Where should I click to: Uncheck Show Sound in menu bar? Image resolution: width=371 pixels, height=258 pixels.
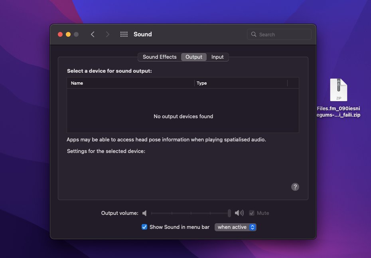pyautogui.click(x=144, y=227)
